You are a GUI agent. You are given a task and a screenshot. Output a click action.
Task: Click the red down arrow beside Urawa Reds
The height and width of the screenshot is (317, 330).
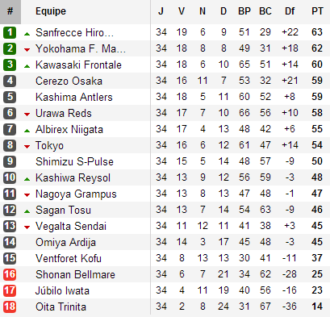[27, 115]
